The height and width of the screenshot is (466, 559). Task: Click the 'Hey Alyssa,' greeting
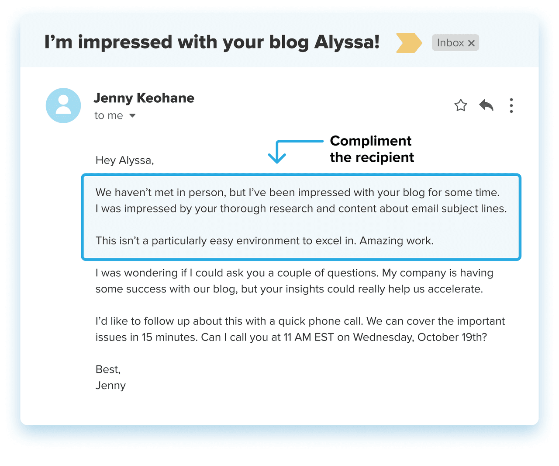click(x=124, y=160)
